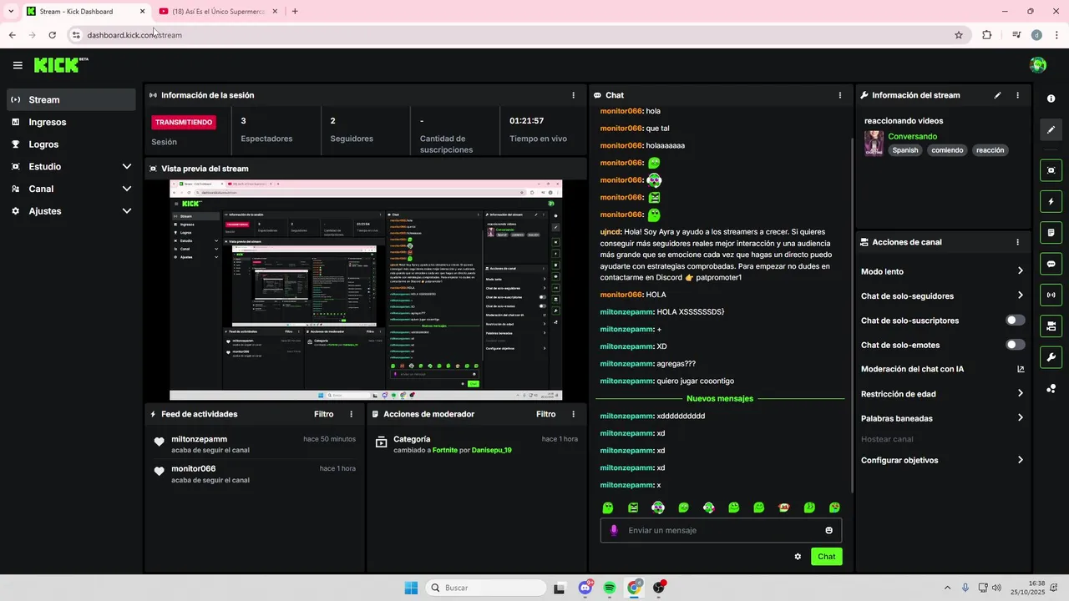Click the info icon in the right sidebar
The image size is (1069, 601).
click(1051, 98)
